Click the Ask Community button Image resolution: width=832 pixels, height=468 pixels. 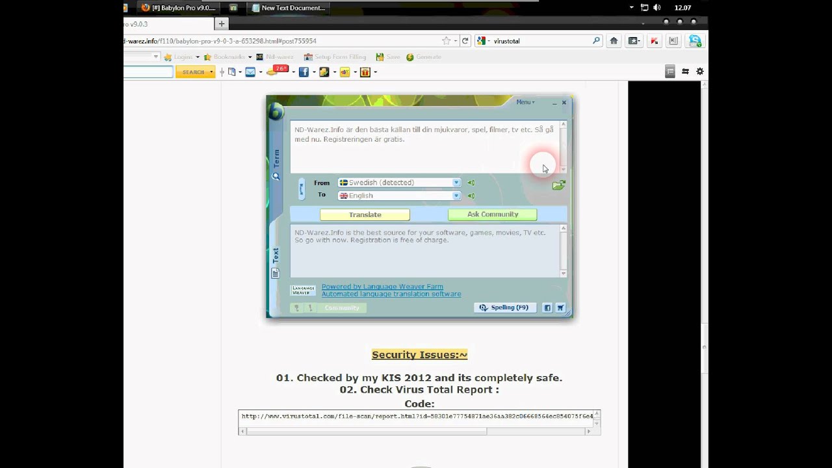[493, 214]
